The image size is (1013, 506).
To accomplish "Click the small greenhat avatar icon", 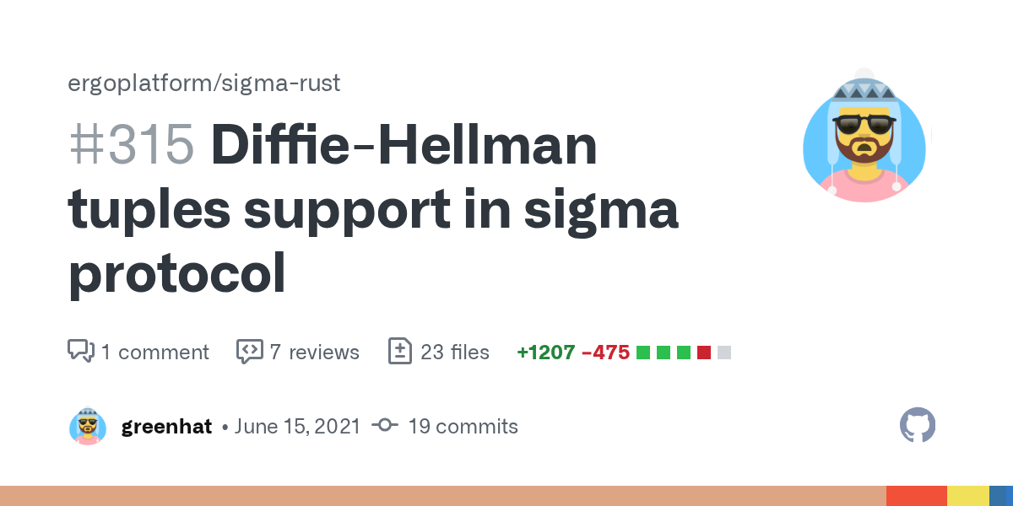I will (x=88, y=427).
